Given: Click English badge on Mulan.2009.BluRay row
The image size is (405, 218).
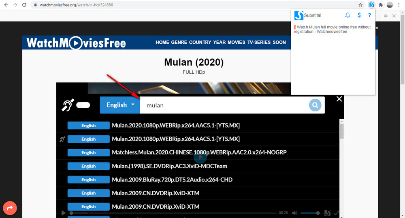Looking at the screenshot, I should click(89, 180).
